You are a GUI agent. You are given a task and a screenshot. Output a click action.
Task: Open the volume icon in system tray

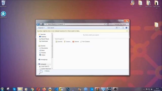point(152,89)
